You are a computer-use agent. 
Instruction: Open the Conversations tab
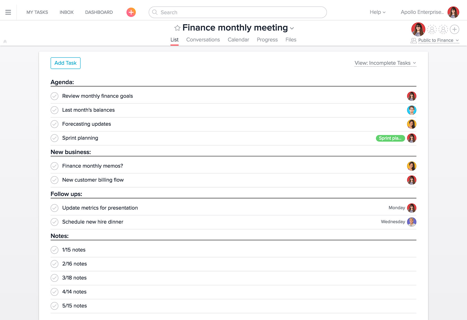tap(203, 40)
